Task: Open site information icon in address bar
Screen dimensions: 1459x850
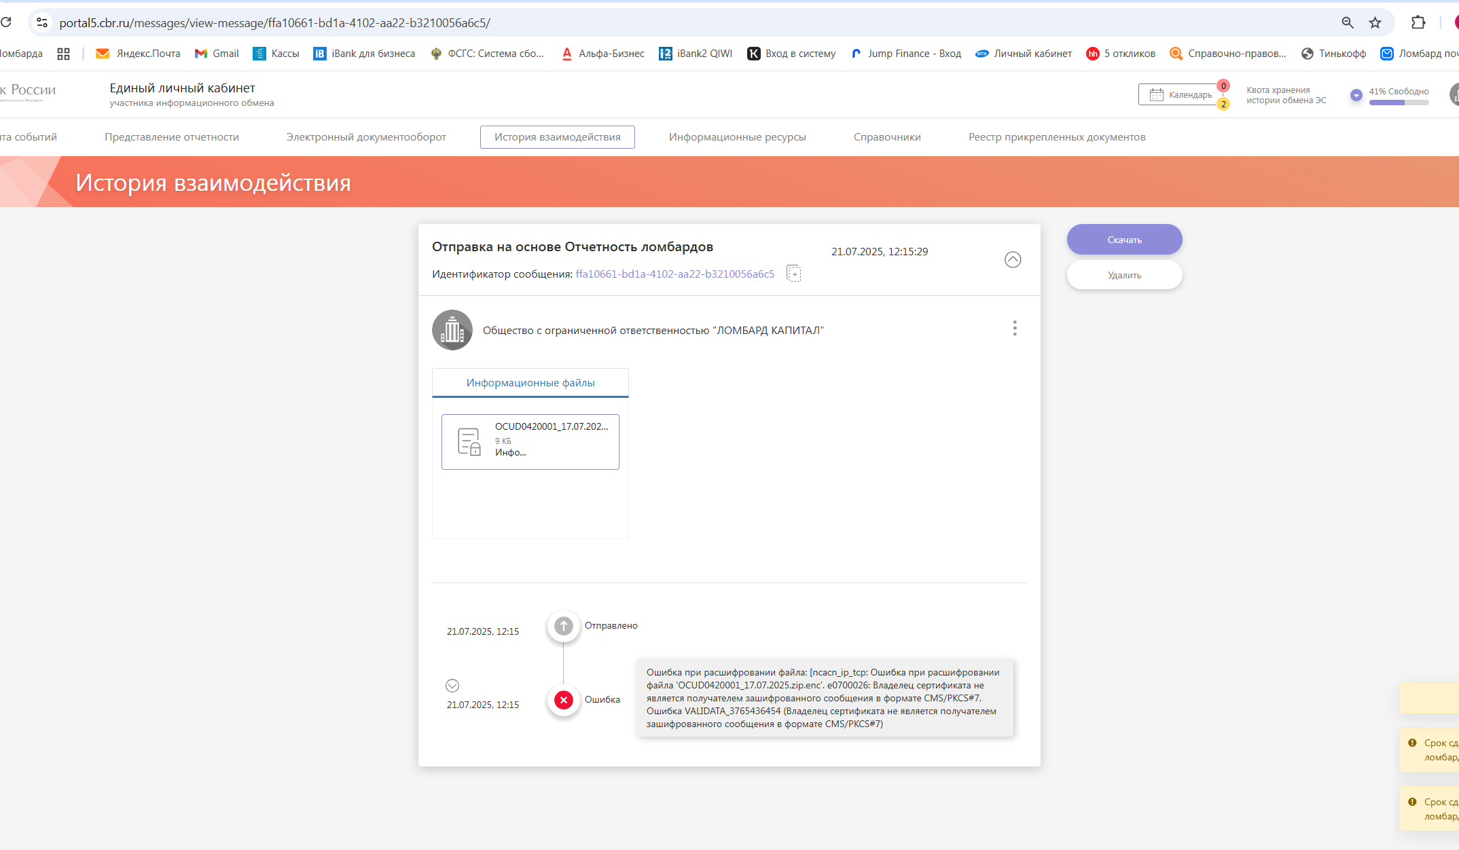Action: click(x=42, y=22)
